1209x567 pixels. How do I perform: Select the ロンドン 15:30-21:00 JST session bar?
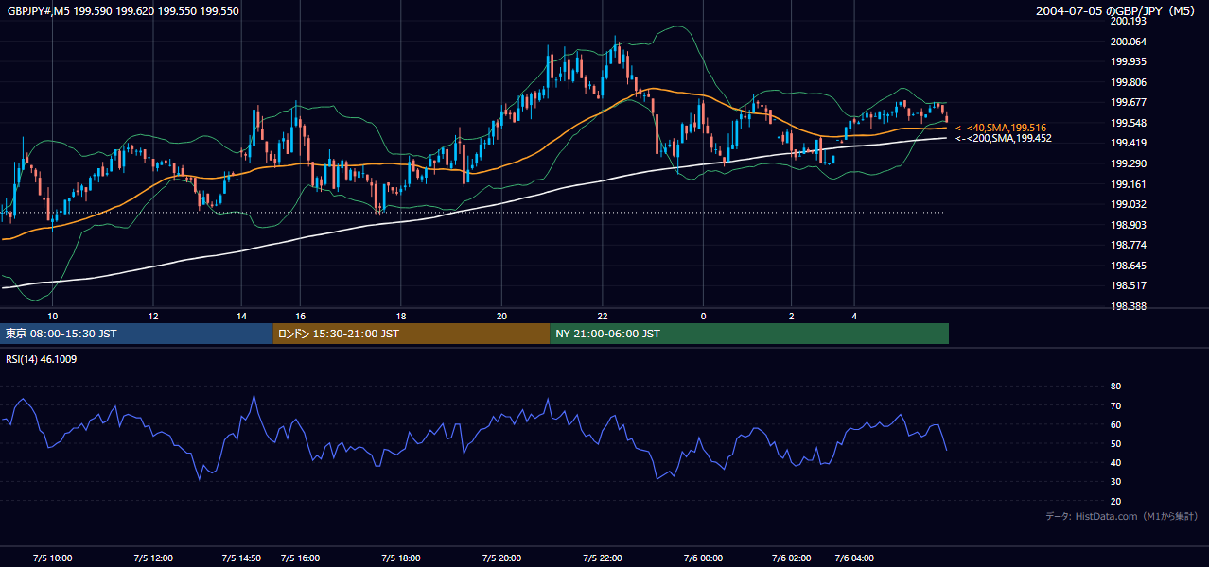(x=412, y=334)
